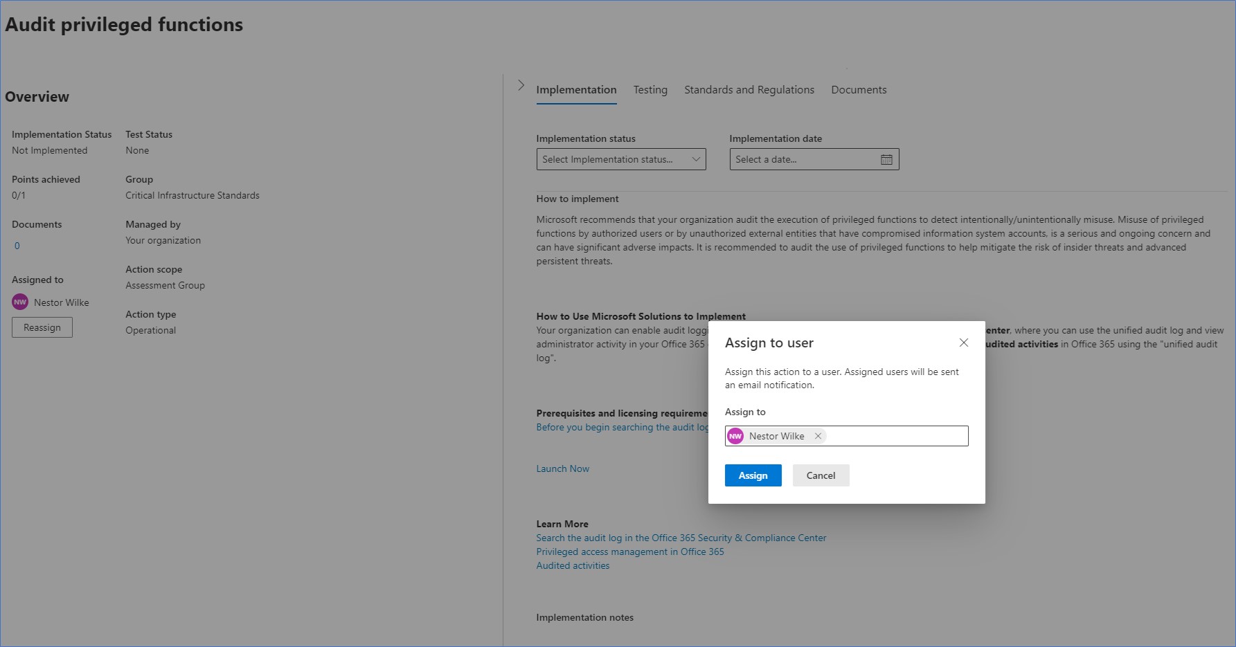The image size is (1236, 647).
Task: Click inside the Assign to input field
Action: pos(900,436)
